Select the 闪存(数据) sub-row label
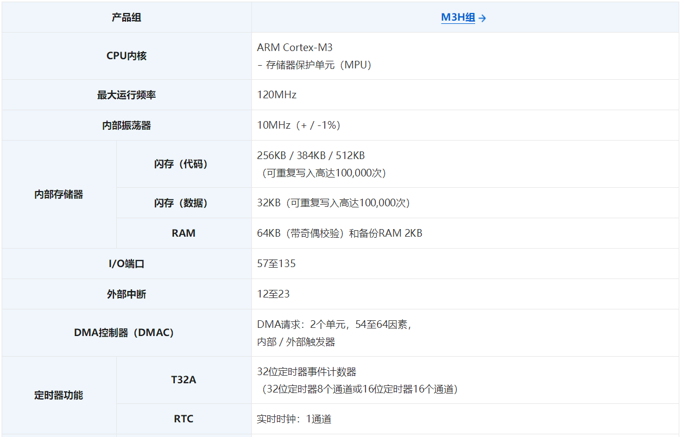 (184, 203)
